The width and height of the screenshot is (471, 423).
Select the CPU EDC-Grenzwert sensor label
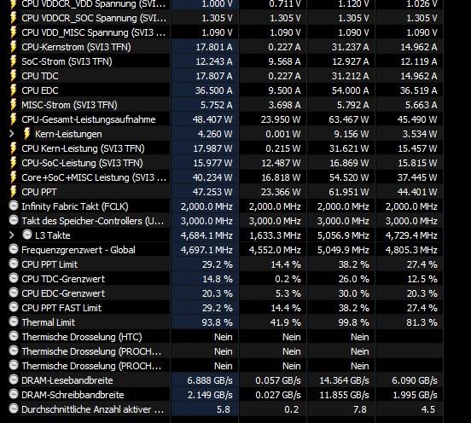(63, 293)
